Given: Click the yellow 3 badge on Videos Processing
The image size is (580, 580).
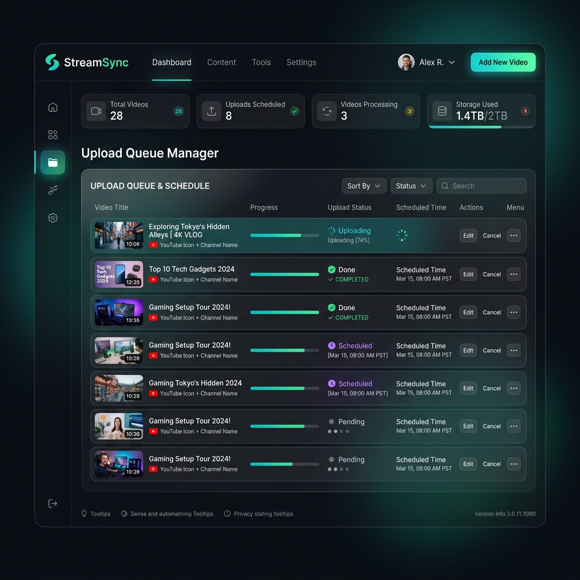Looking at the screenshot, I should (x=410, y=111).
